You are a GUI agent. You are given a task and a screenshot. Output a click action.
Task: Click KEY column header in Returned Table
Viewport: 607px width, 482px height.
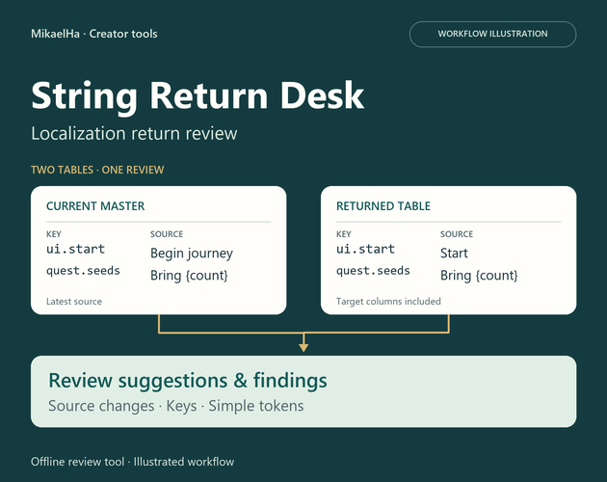343,234
